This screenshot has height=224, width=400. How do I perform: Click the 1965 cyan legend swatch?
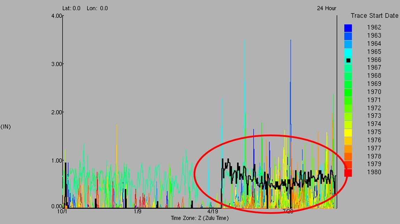point(348,52)
